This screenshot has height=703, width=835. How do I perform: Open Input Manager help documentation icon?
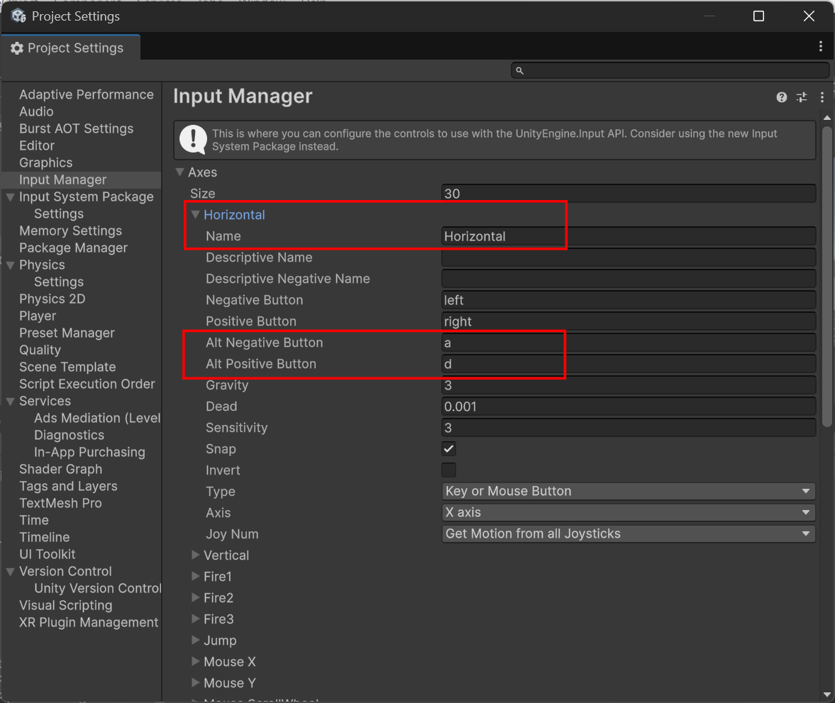coord(781,97)
